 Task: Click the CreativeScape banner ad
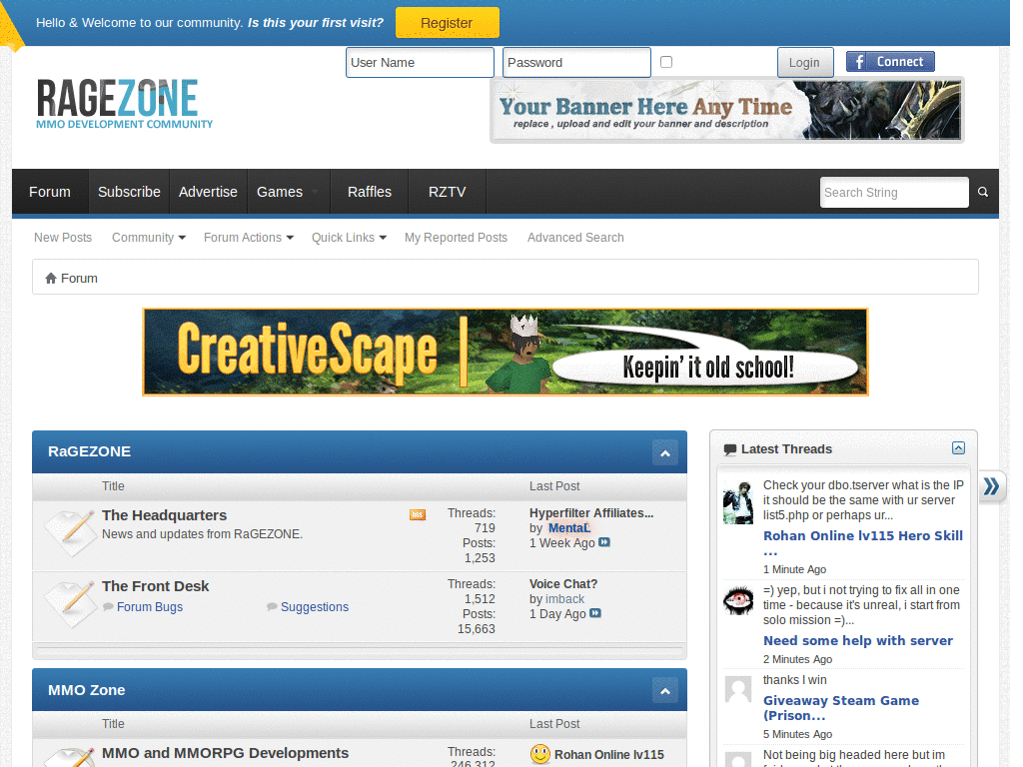point(506,353)
